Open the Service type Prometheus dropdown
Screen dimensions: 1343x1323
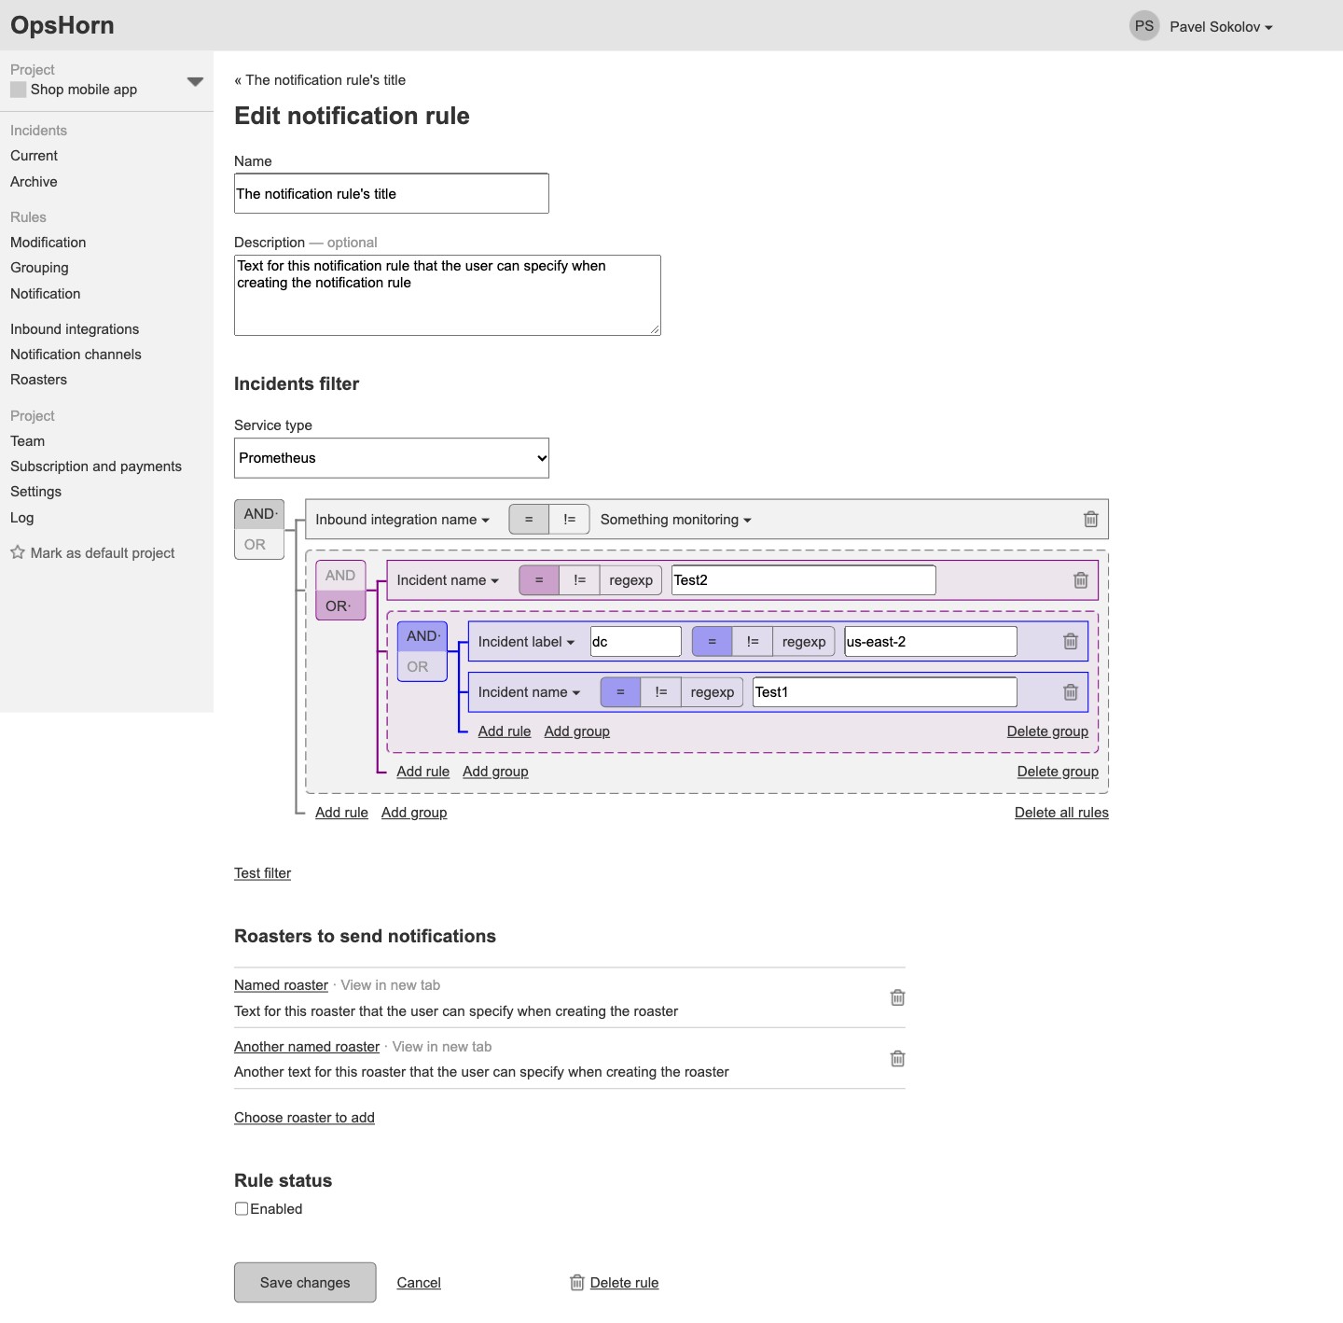point(392,458)
